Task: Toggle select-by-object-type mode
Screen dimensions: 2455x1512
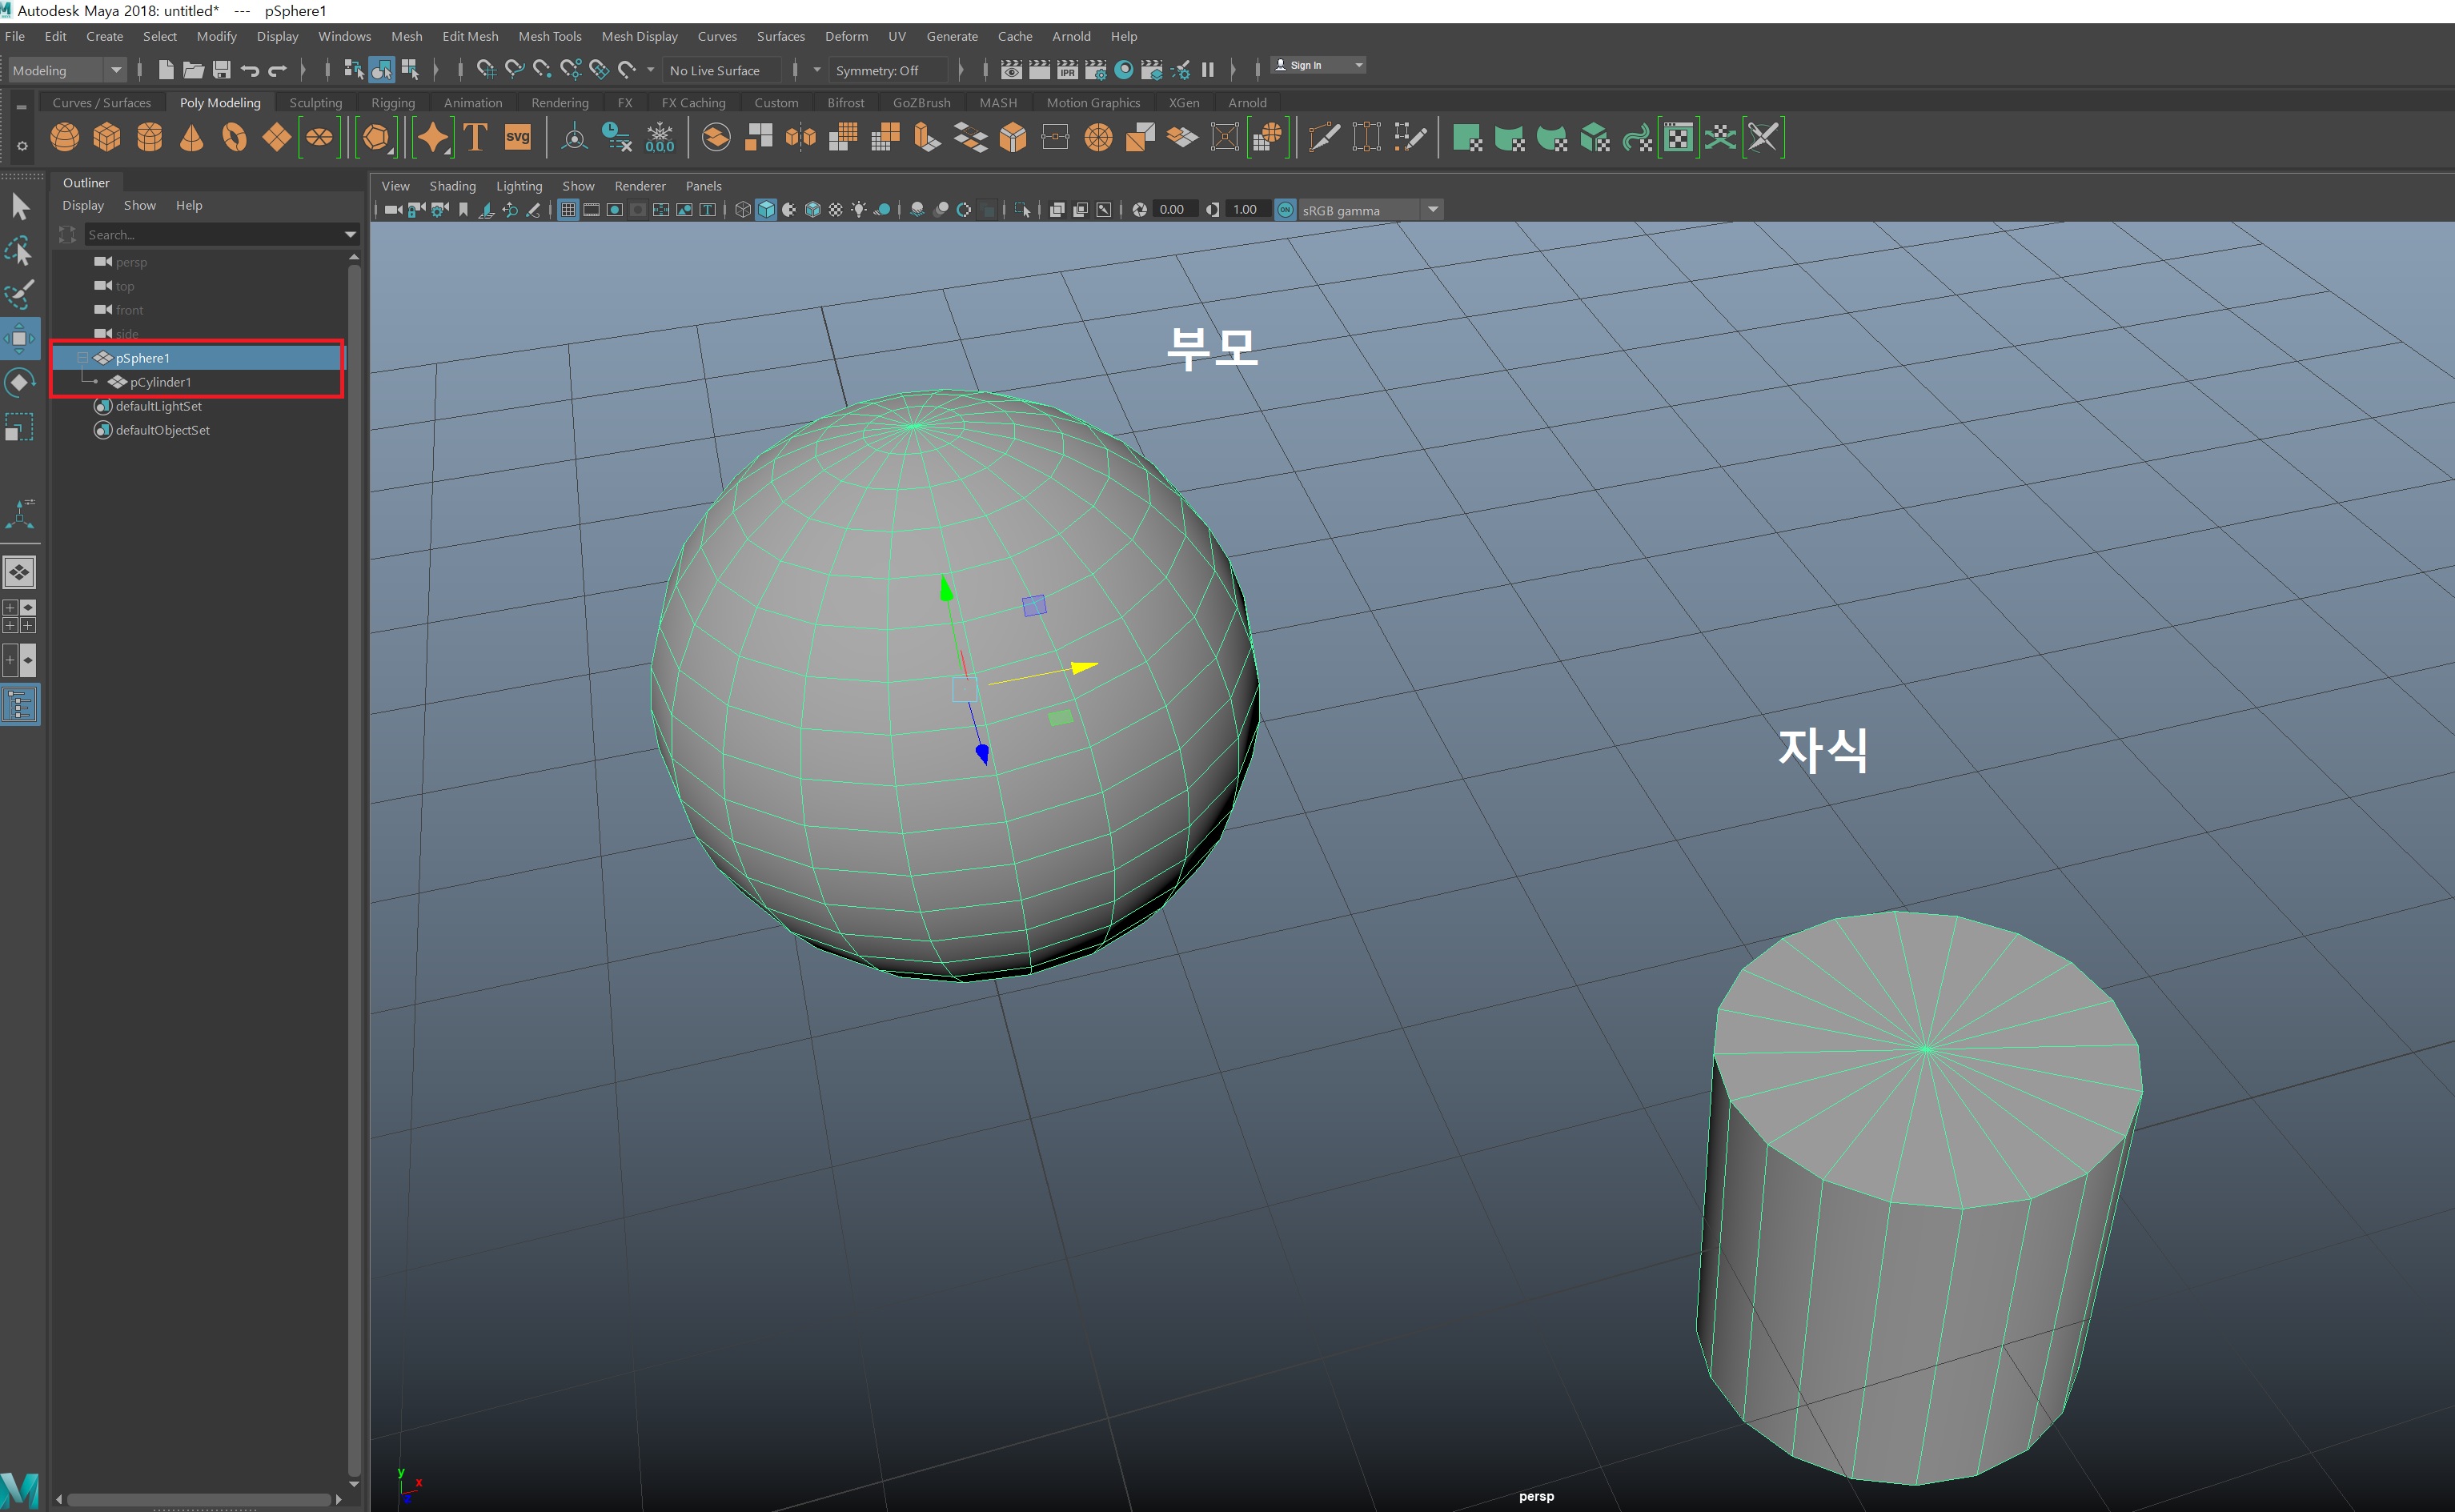Action: pos(381,69)
